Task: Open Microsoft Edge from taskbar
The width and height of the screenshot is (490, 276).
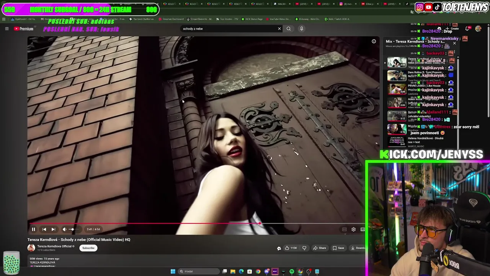Action: pos(241,271)
